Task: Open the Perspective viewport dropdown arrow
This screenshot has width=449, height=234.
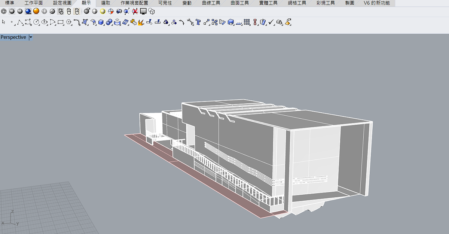Action: (31, 37)
